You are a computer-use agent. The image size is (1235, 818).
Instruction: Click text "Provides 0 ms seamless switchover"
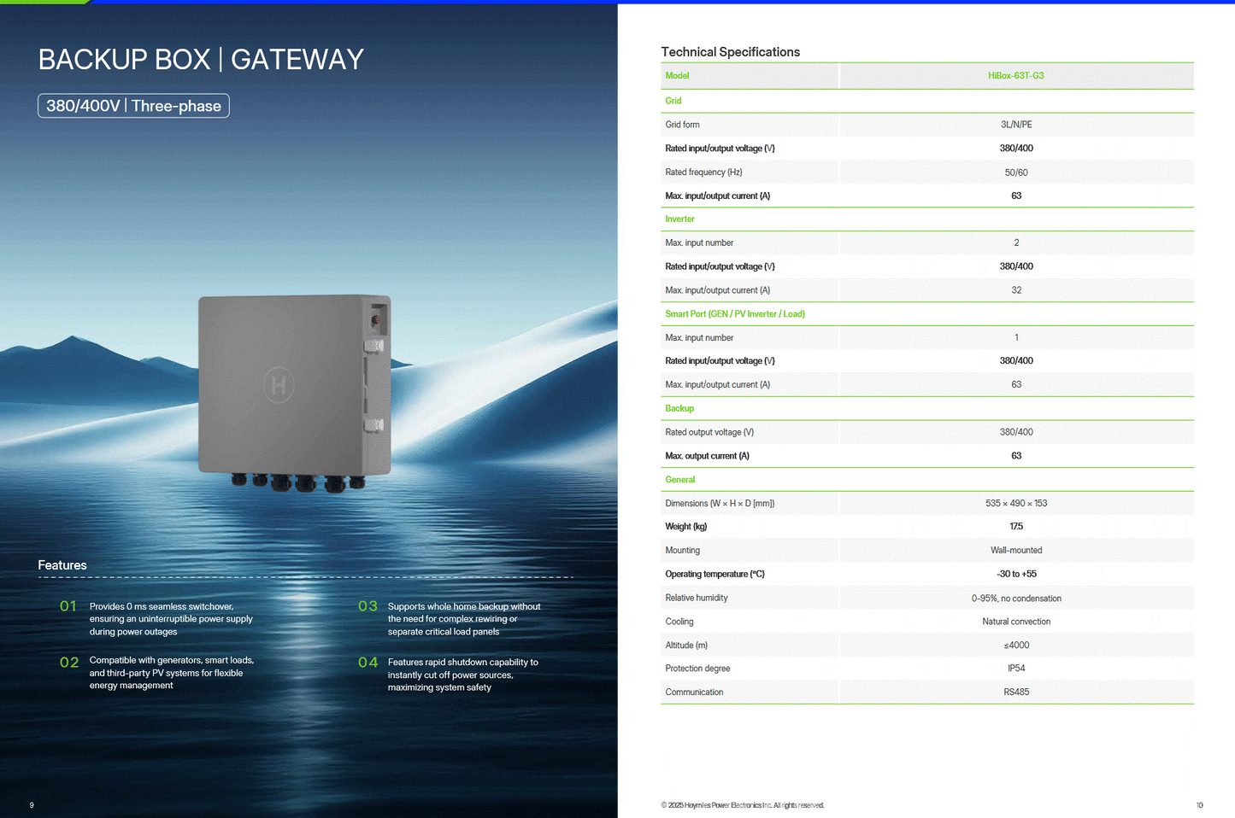(x=162, y=606)
